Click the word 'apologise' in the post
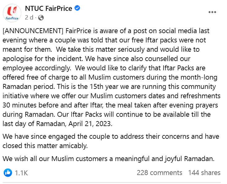This screenshot has height=184, width=227. (x=18, y=59)
